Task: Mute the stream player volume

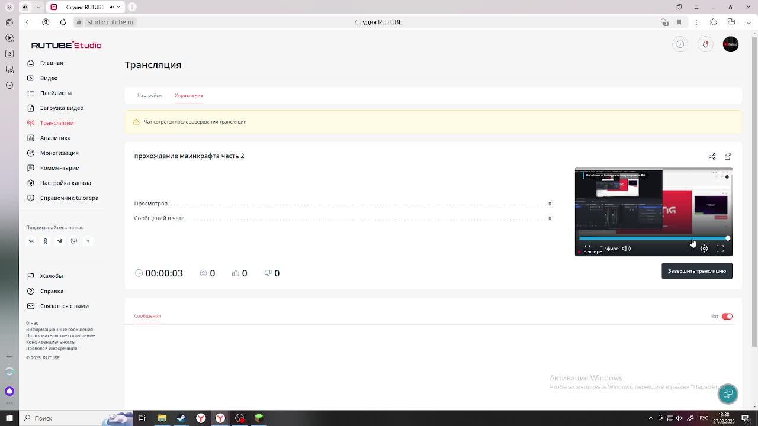Action: tap(626, 248)
